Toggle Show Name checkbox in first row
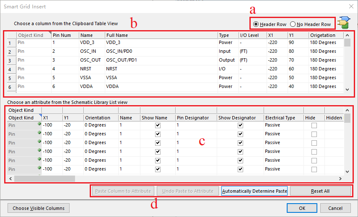Viewport: 358px width, 217px height. click(158, 125)
